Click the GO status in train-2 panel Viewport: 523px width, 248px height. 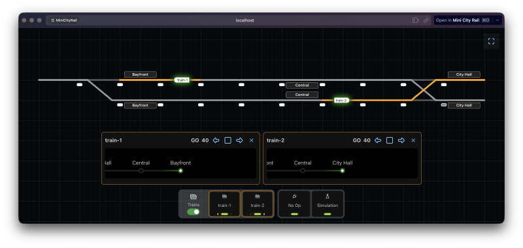(x=356, y=140)
